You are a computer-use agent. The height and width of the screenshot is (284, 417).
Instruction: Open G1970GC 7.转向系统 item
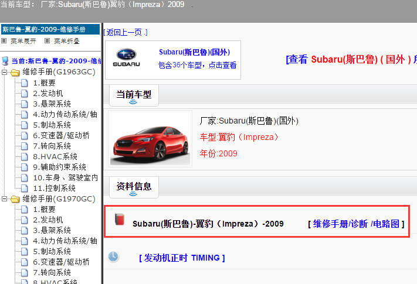(x=52, y=273)
